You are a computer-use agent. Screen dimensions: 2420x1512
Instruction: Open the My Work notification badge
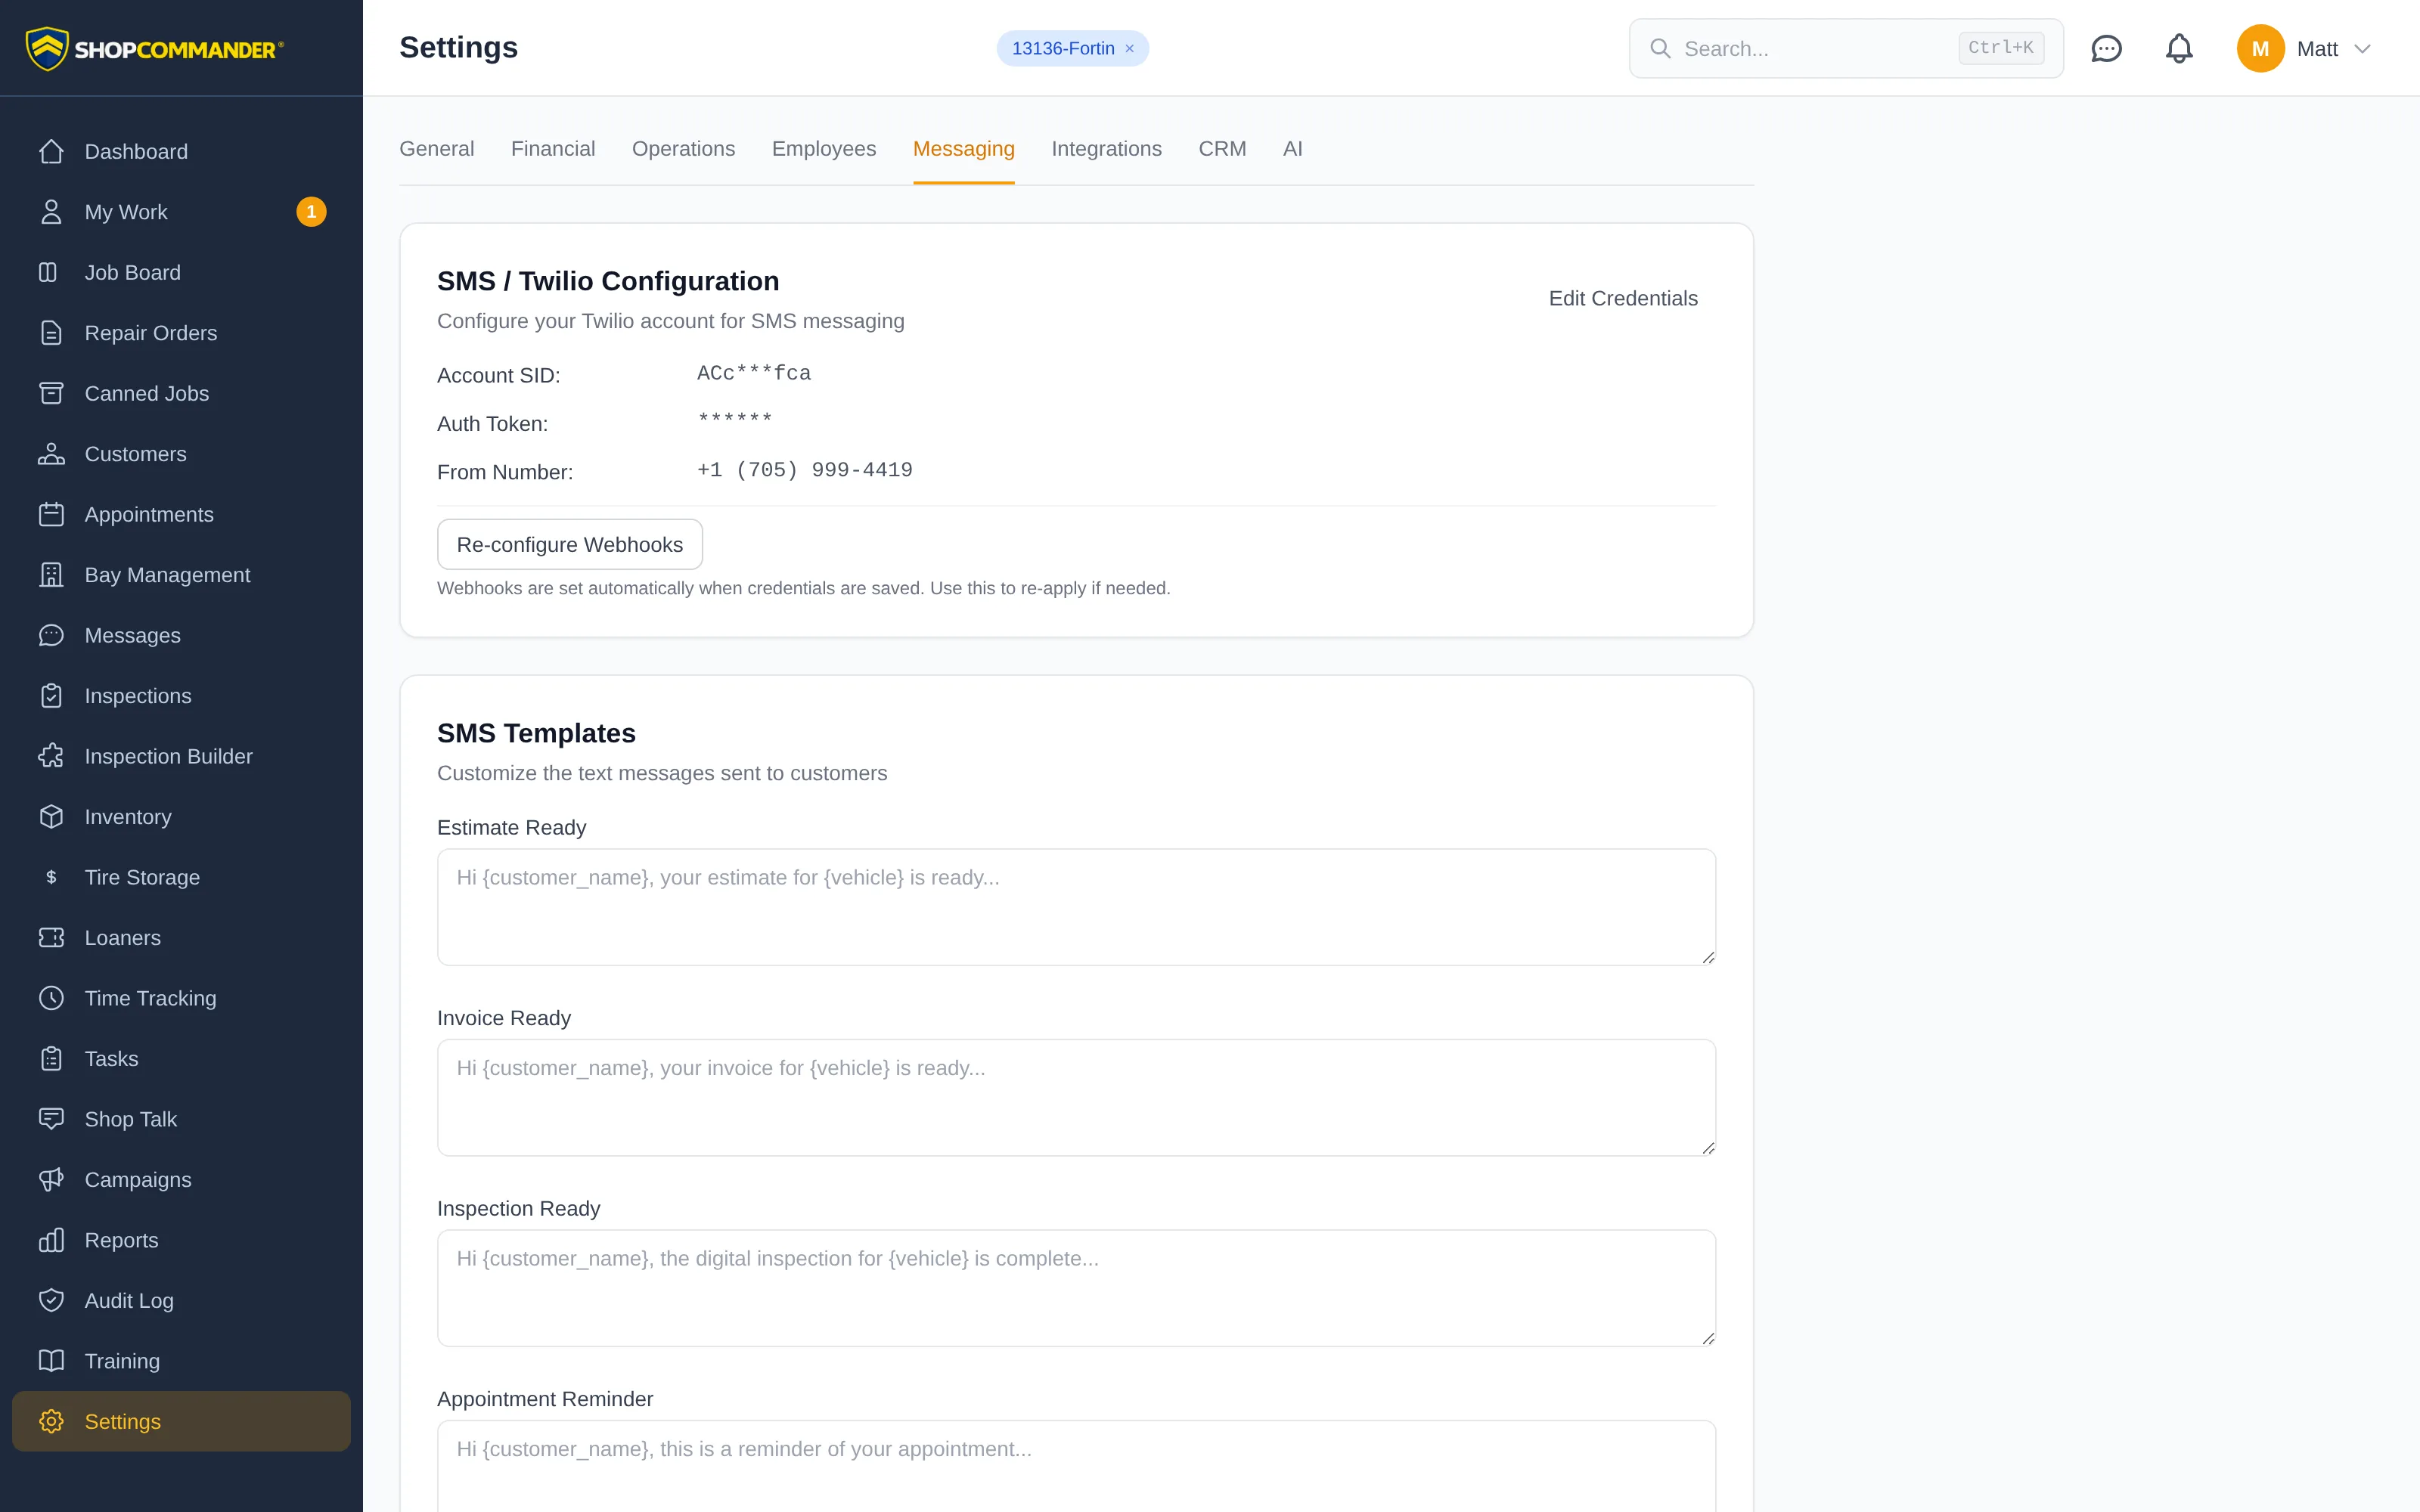[311, 212]
